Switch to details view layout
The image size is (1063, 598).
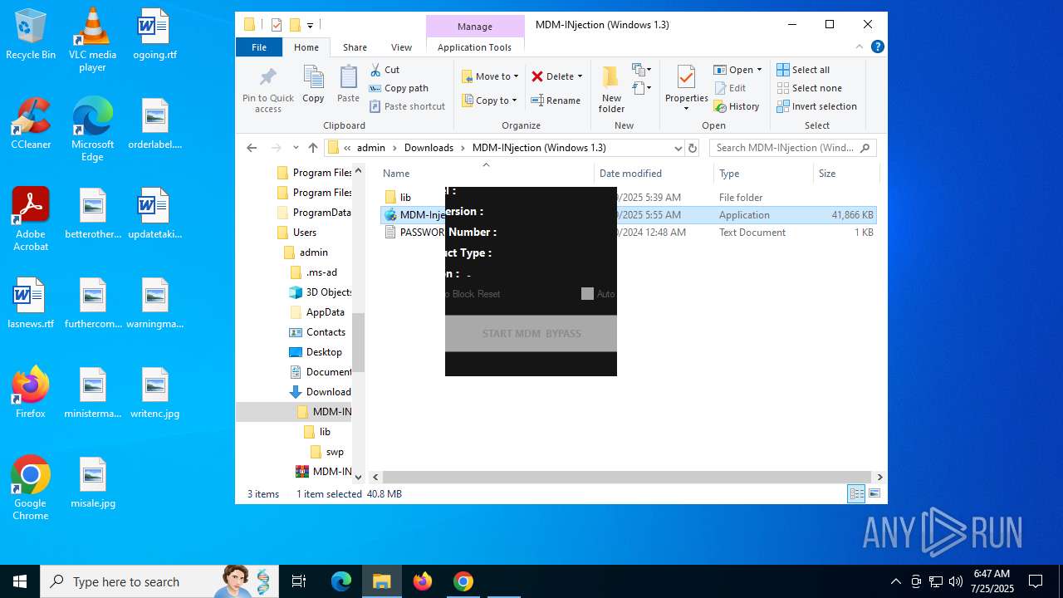click(856, 494)
